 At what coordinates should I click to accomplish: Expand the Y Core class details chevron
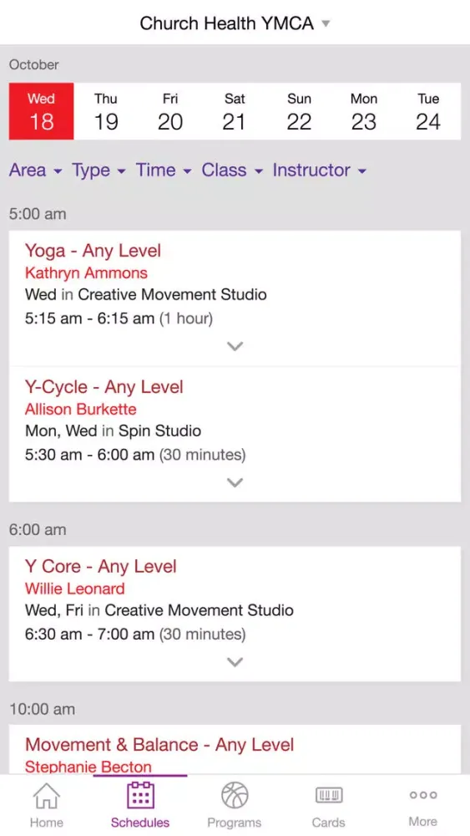[x=235, y=661]
